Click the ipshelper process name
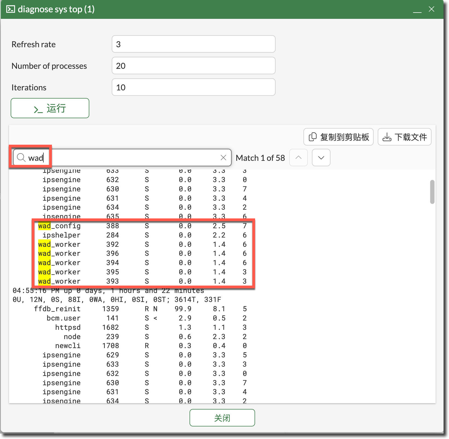 pos(61,235)
